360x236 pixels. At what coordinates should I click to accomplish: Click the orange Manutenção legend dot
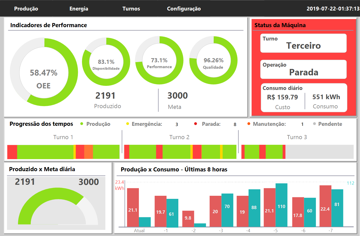coord(249,124)
